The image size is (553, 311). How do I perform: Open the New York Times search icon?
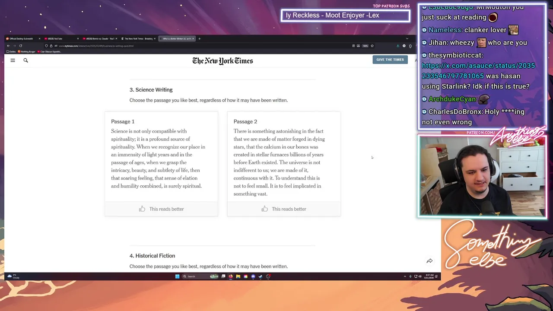(x=25, y=60)
